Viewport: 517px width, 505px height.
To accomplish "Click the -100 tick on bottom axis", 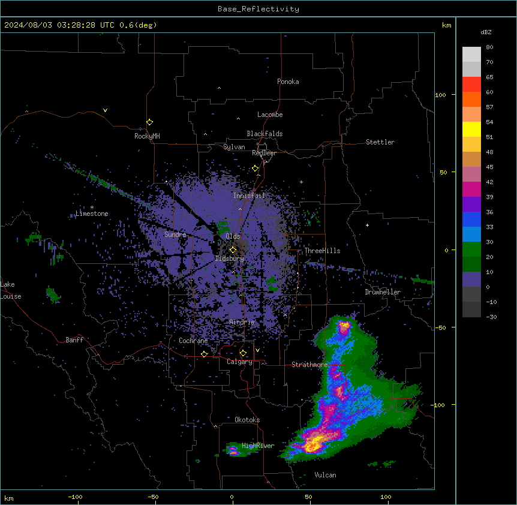I will point(75,497).
